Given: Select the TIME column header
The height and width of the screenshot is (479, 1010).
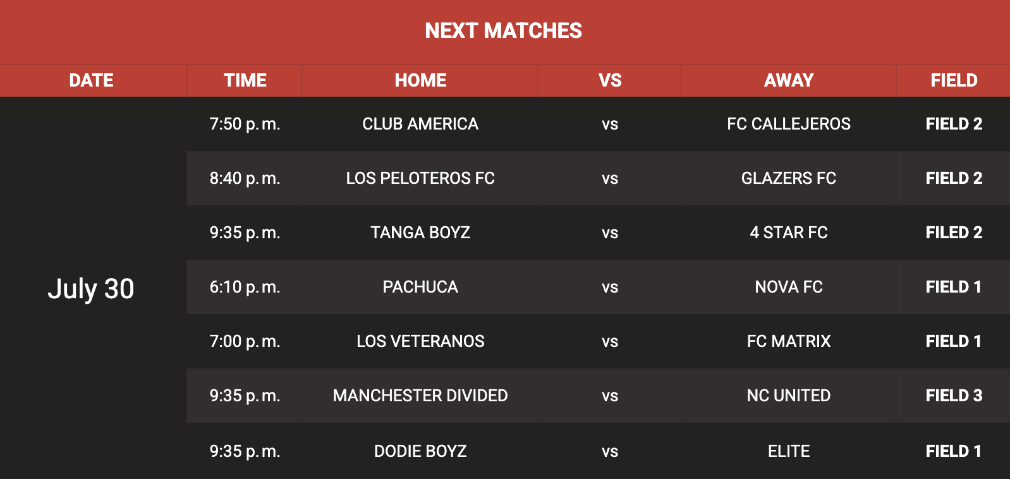Looking at the screenshot, I should click(245, 80).
